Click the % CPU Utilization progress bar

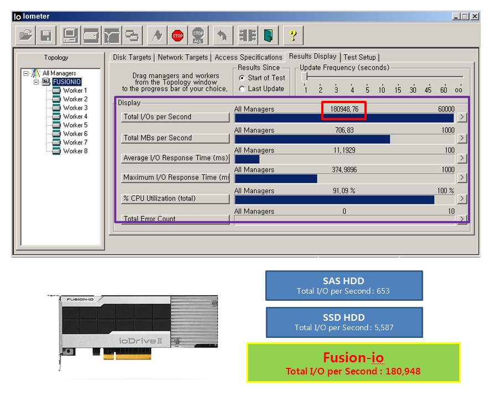coord(344,199)
